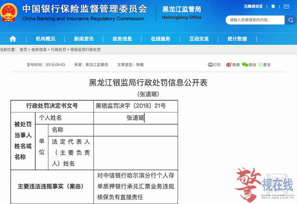The width and height of the screenshot is (297, 204).
Task: Click the printer icon 打印
Action: (x=214, y=65)
